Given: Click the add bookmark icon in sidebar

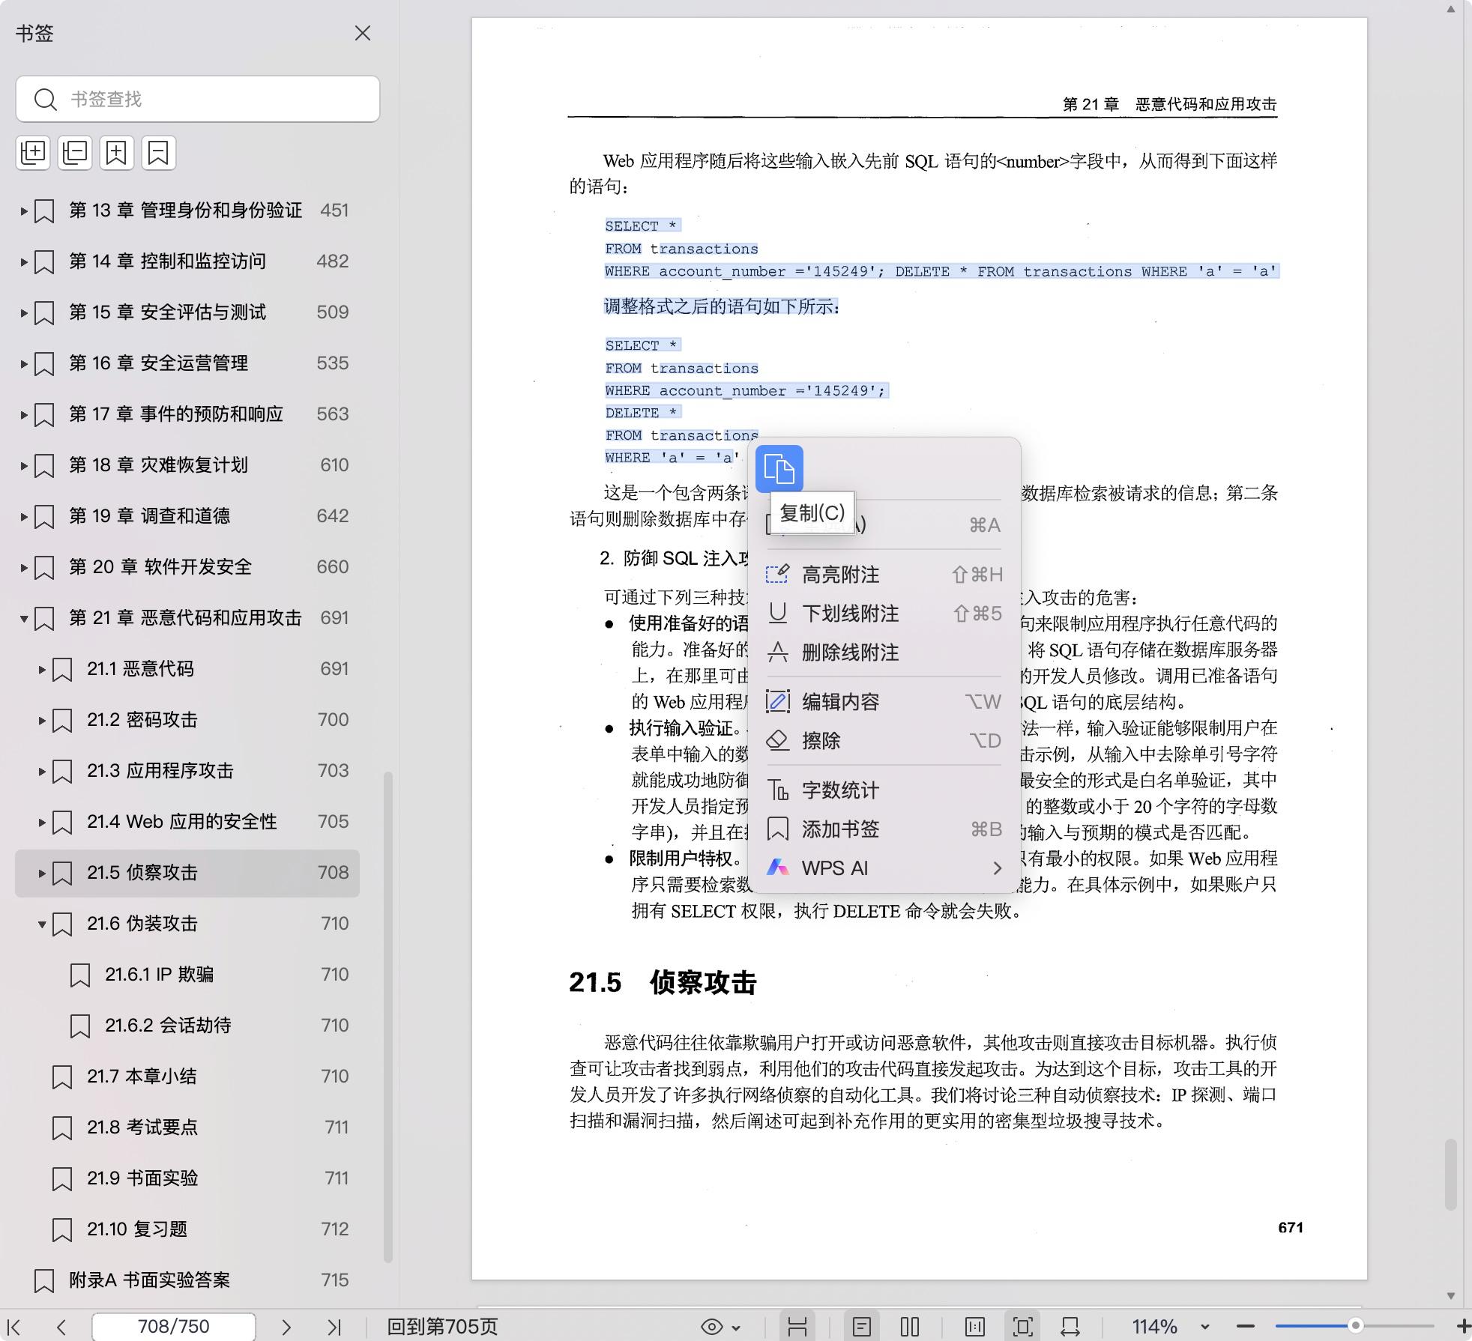Looking at the screenshot, I should click(117, 153).
